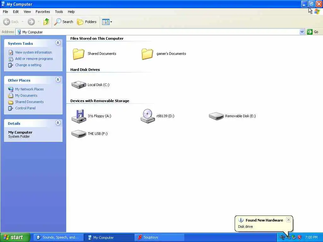
Task: Click the Back navigation arrow icon
Action: point(7,22)
